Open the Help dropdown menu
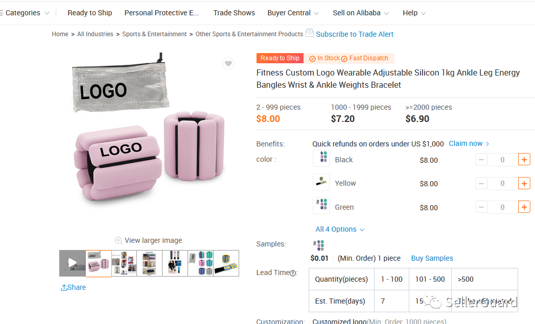535x324 pixels. coord(414,13)
